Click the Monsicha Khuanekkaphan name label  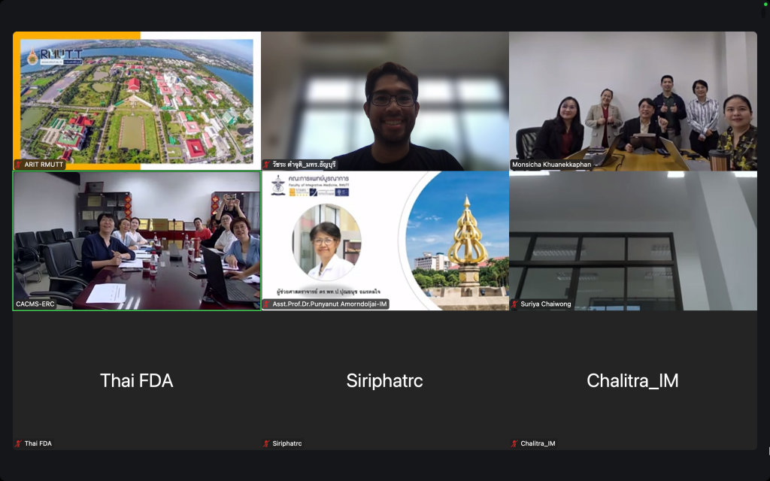click(550, 165)
